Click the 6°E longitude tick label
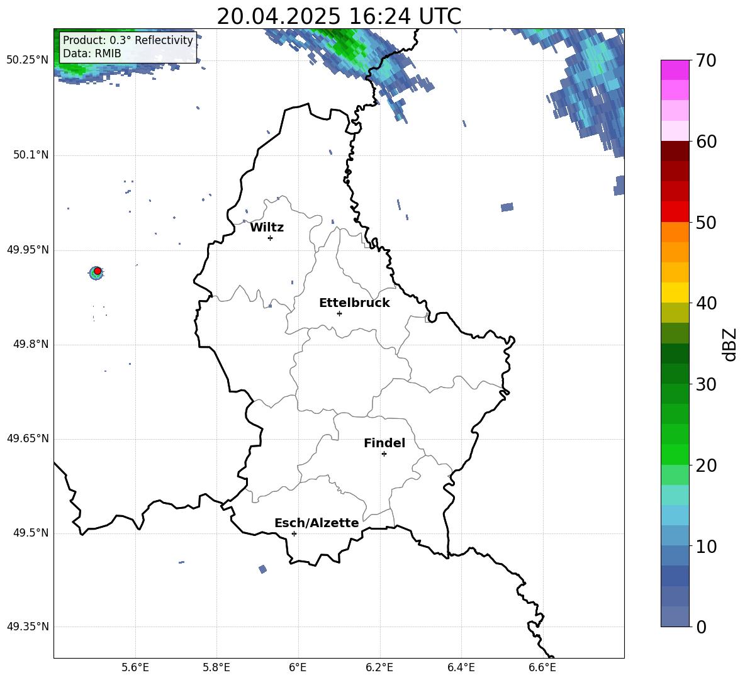 pos(298,667)
